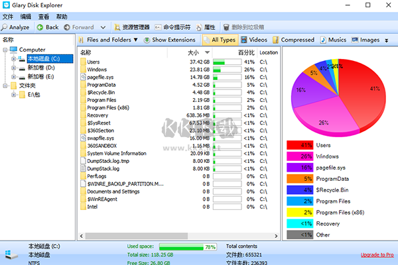Toggle the Show Extensions option
398x265 pixels.
169,40
